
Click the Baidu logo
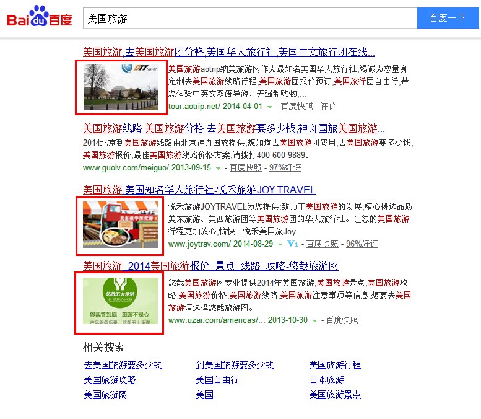coord(39,16)
